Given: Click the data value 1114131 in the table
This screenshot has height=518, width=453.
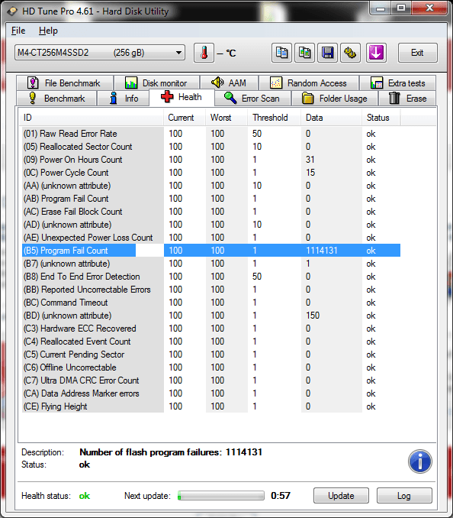Looking at the screenshot, I should click(x=322, y=251).
